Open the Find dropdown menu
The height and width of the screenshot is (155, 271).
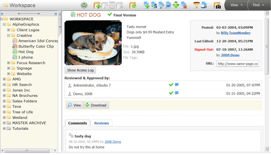[x=258, y=5]
